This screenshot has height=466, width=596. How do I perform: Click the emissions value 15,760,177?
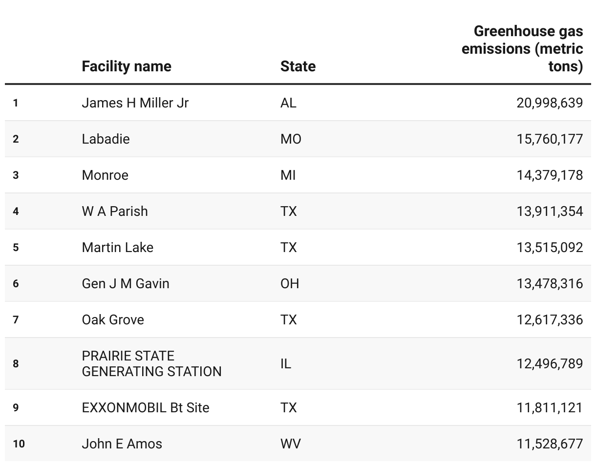(550, 139)
